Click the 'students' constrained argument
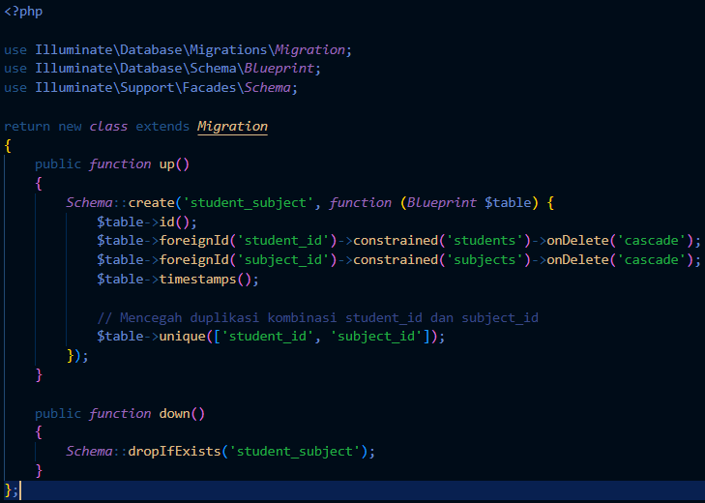The height and width of the screenshot is (503, 705). pyautogui.click(x=485, y=241)
